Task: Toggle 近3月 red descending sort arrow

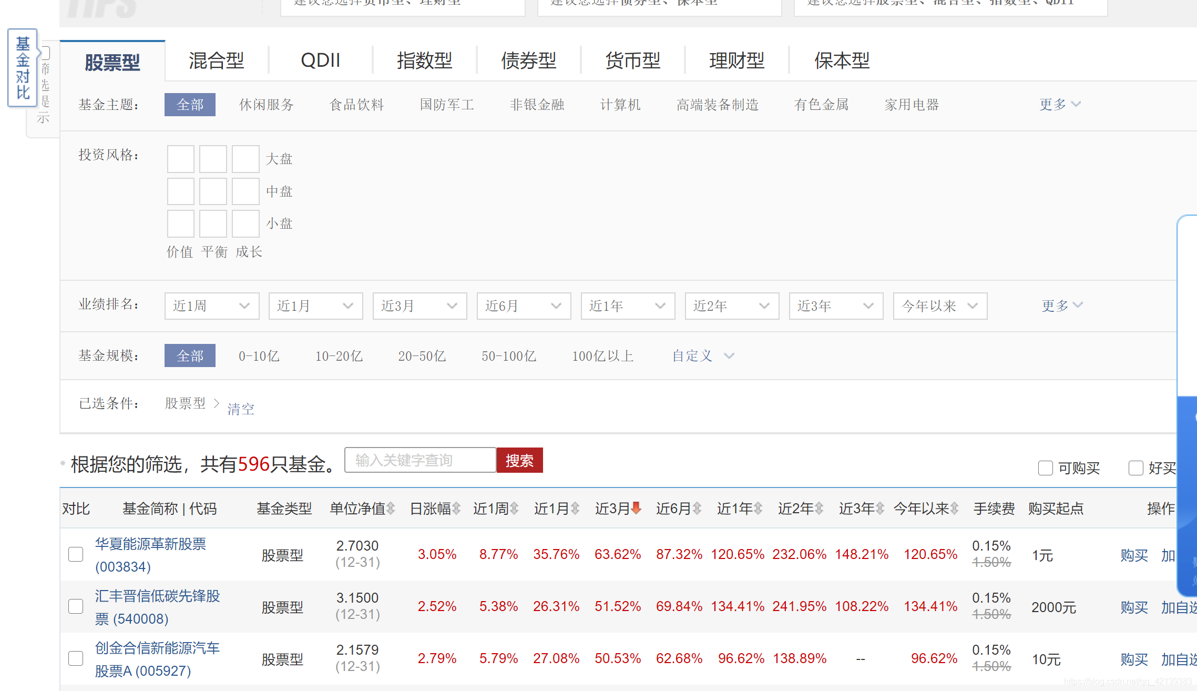Action: click(636, 508)
